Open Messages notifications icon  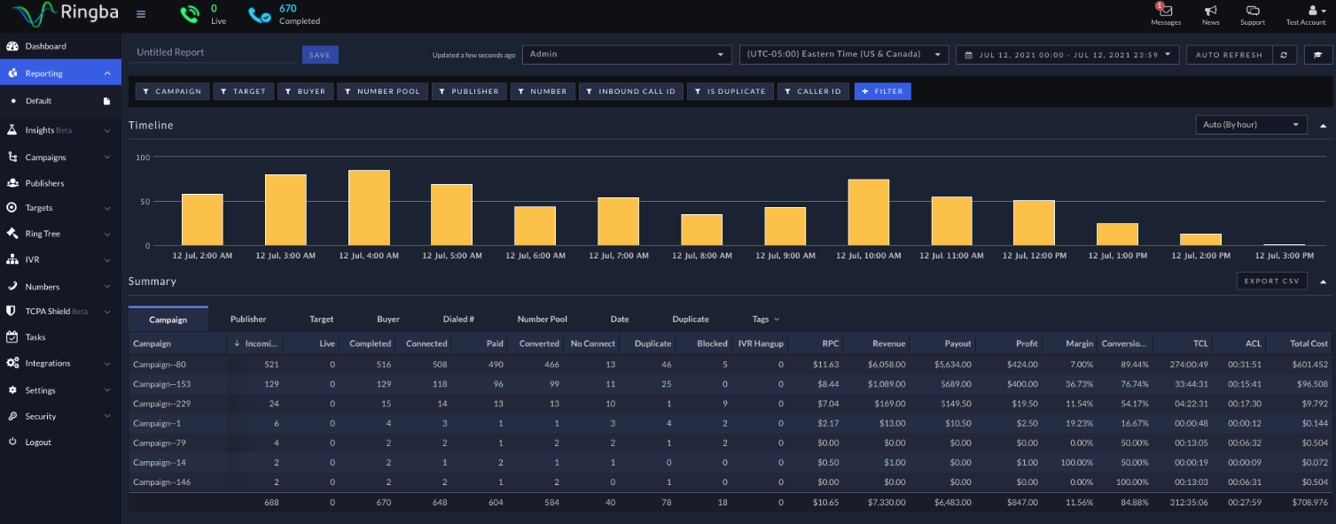(x=1165, y=11)
